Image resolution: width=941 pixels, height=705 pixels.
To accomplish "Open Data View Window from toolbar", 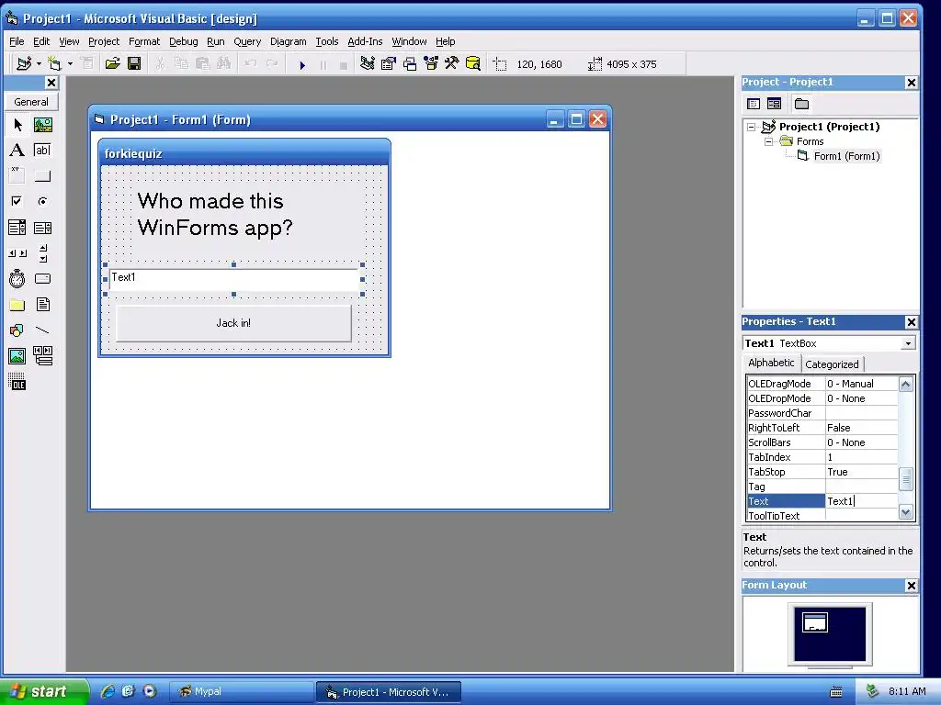I will coord(473,63).
